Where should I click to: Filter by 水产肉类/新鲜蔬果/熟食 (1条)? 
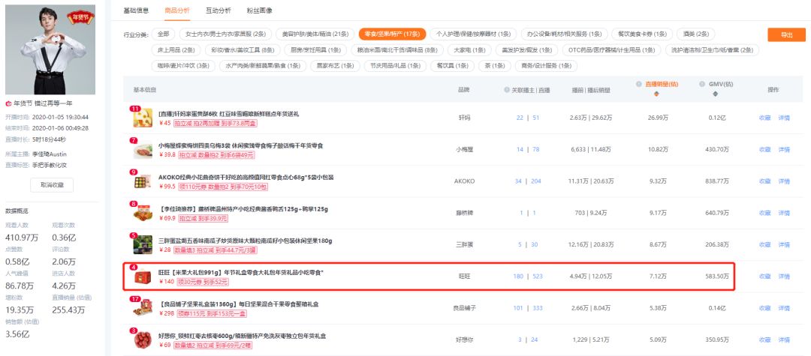(262, 66)
